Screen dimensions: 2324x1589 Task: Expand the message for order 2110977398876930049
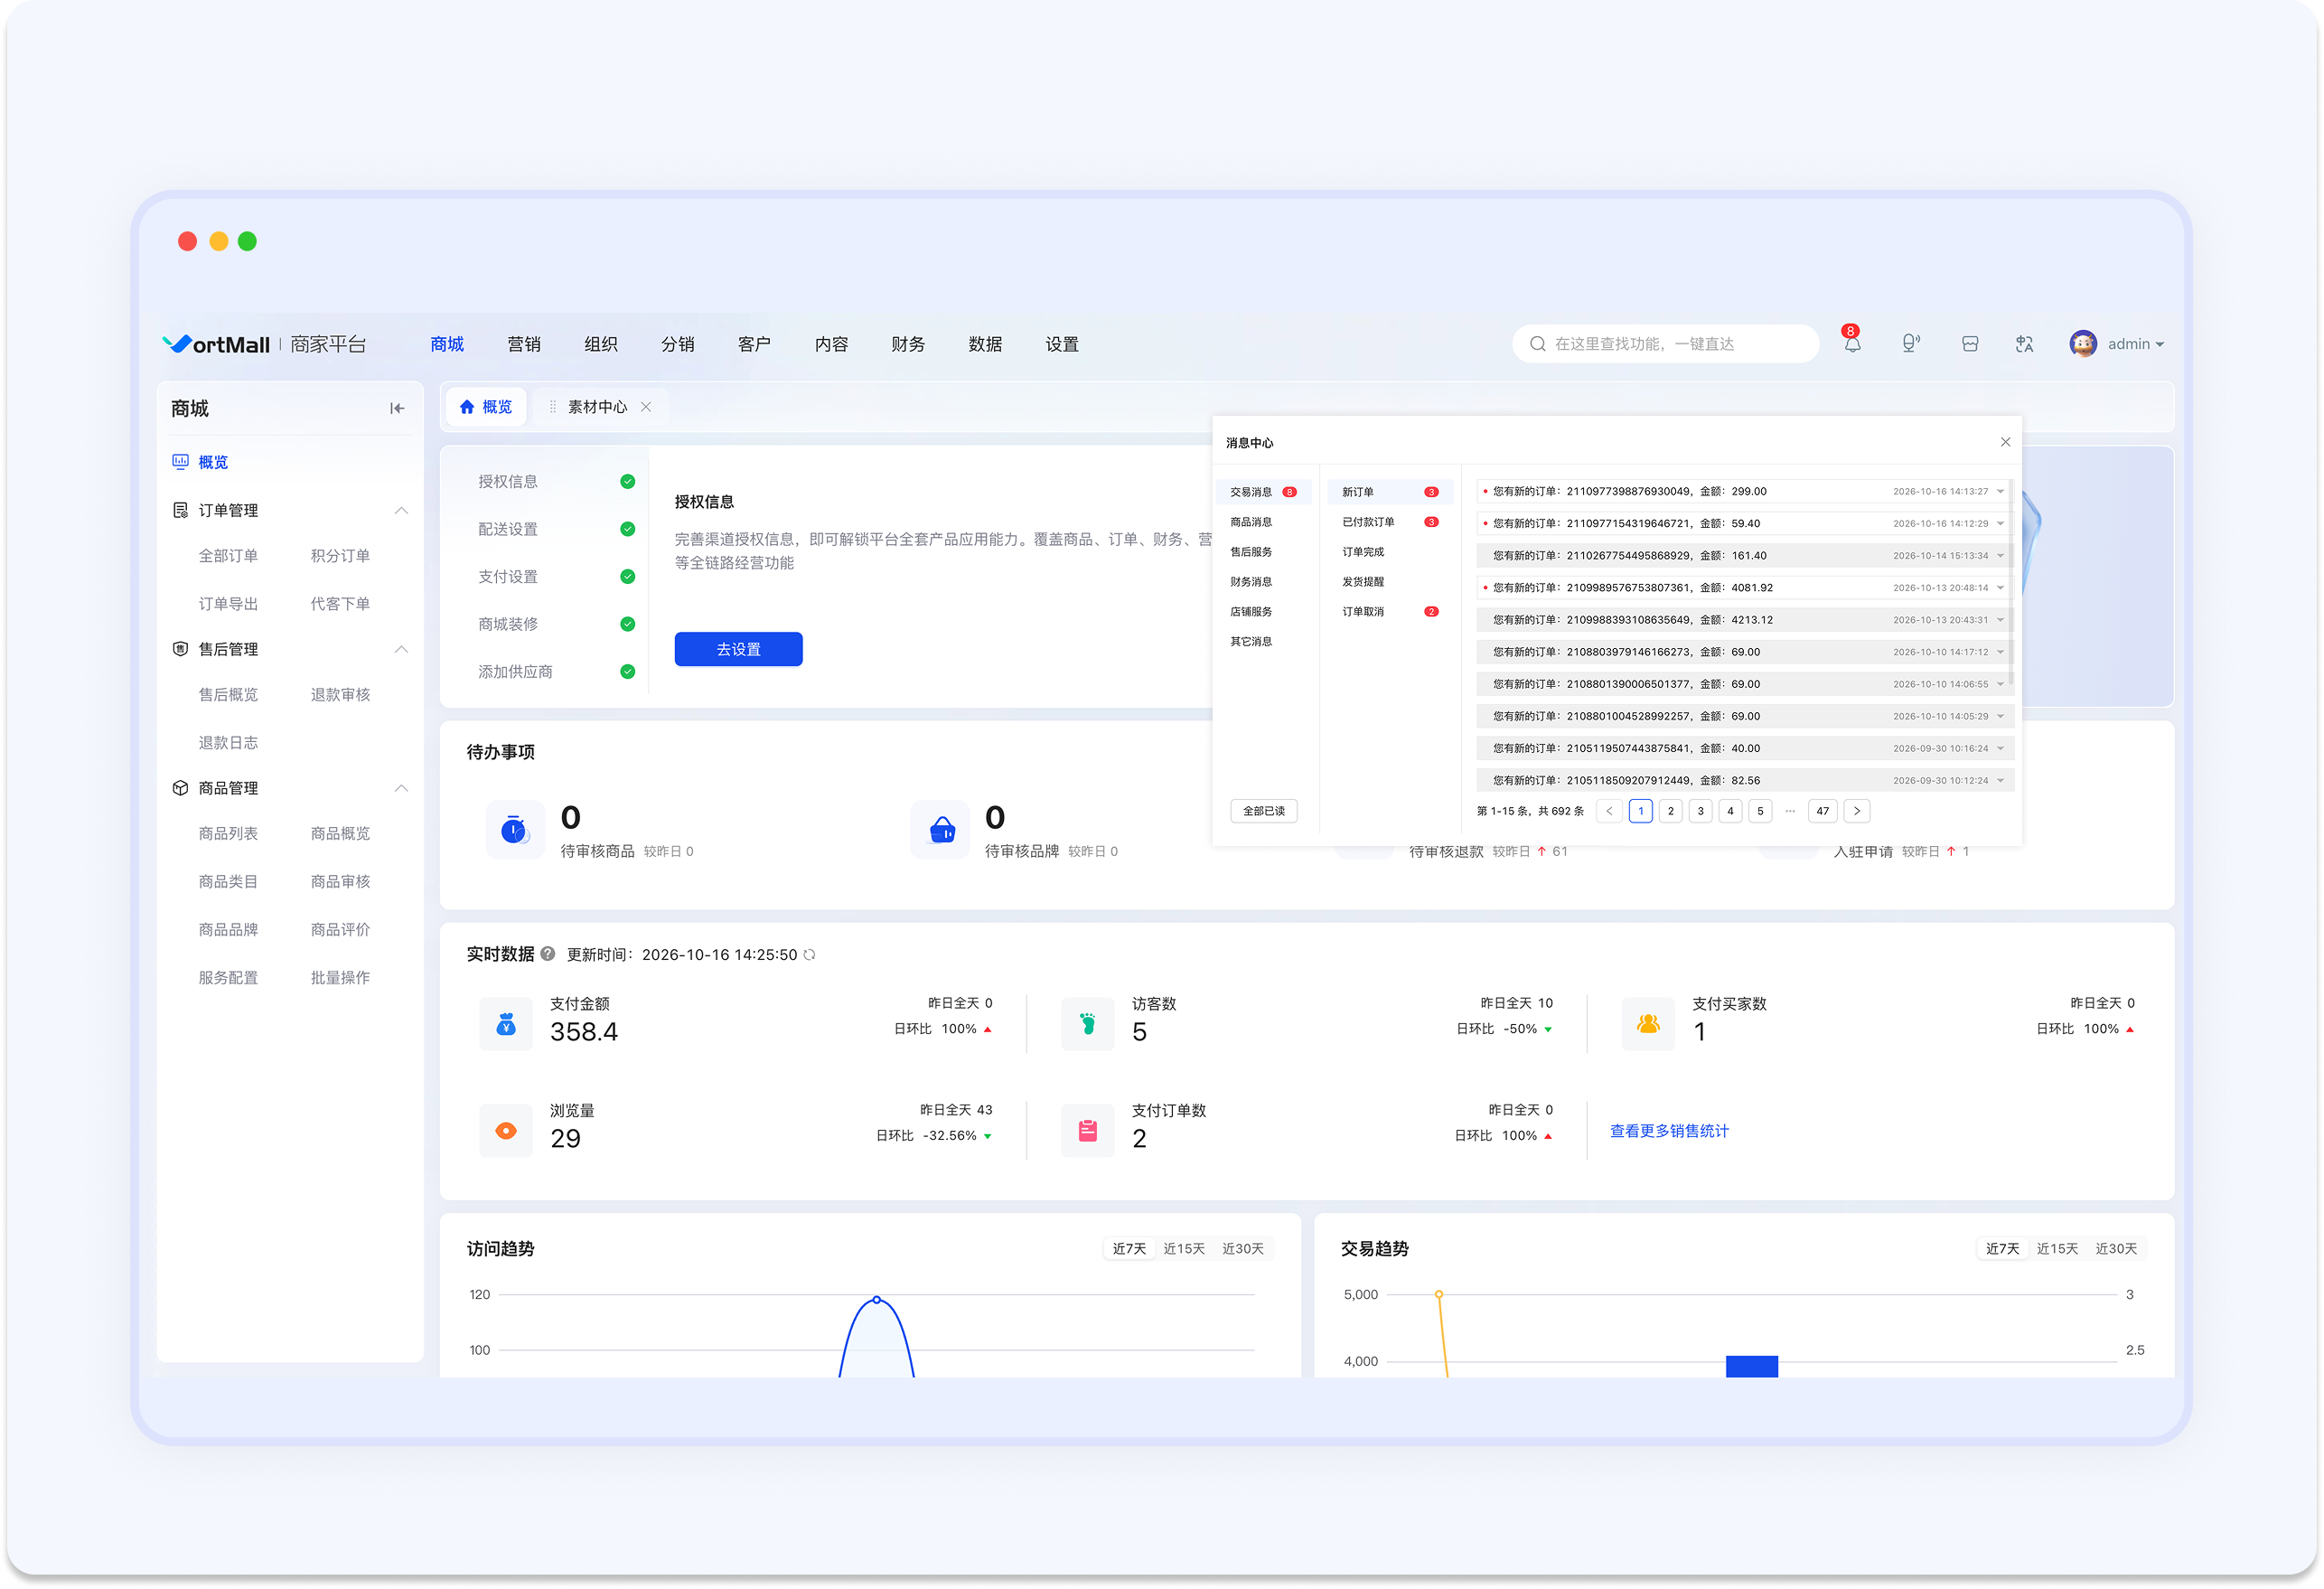[2000, 492]
